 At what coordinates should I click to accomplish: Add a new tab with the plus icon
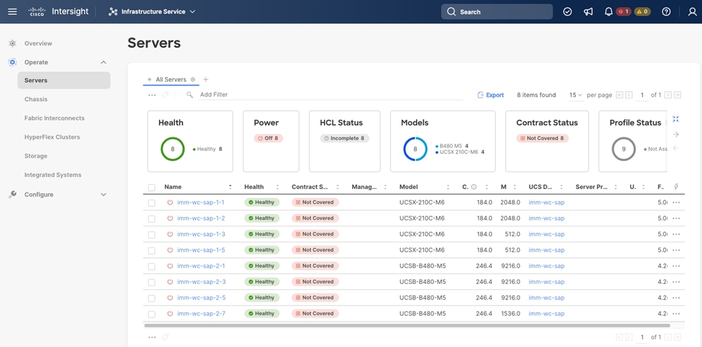coord(206,80)
